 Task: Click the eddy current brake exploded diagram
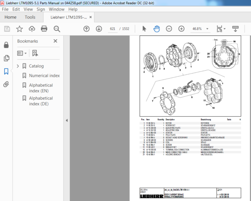(190, 76)
